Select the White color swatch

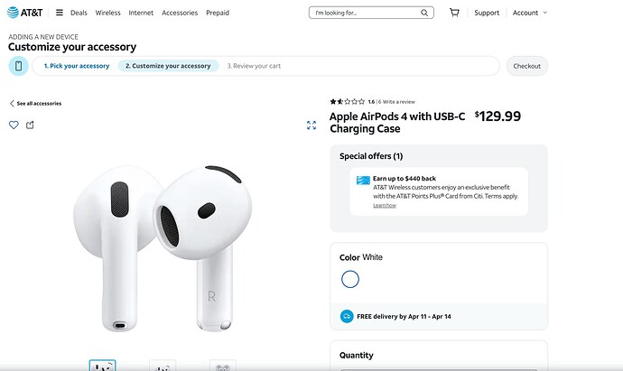[350, 279]
